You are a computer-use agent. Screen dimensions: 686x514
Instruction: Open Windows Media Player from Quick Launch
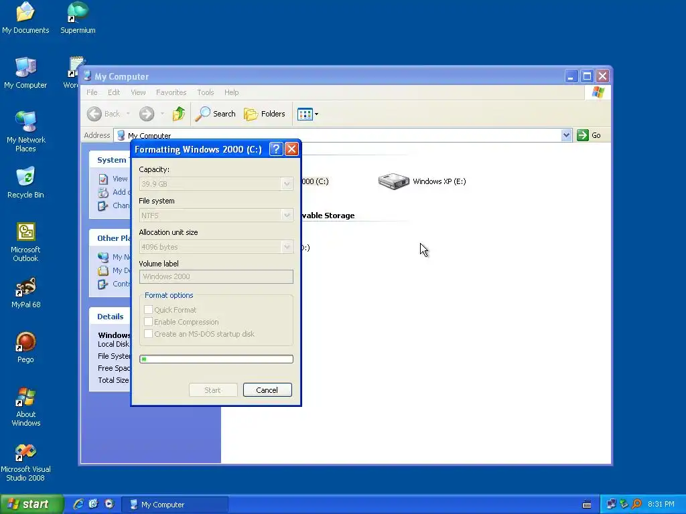[x=109, y=505]
